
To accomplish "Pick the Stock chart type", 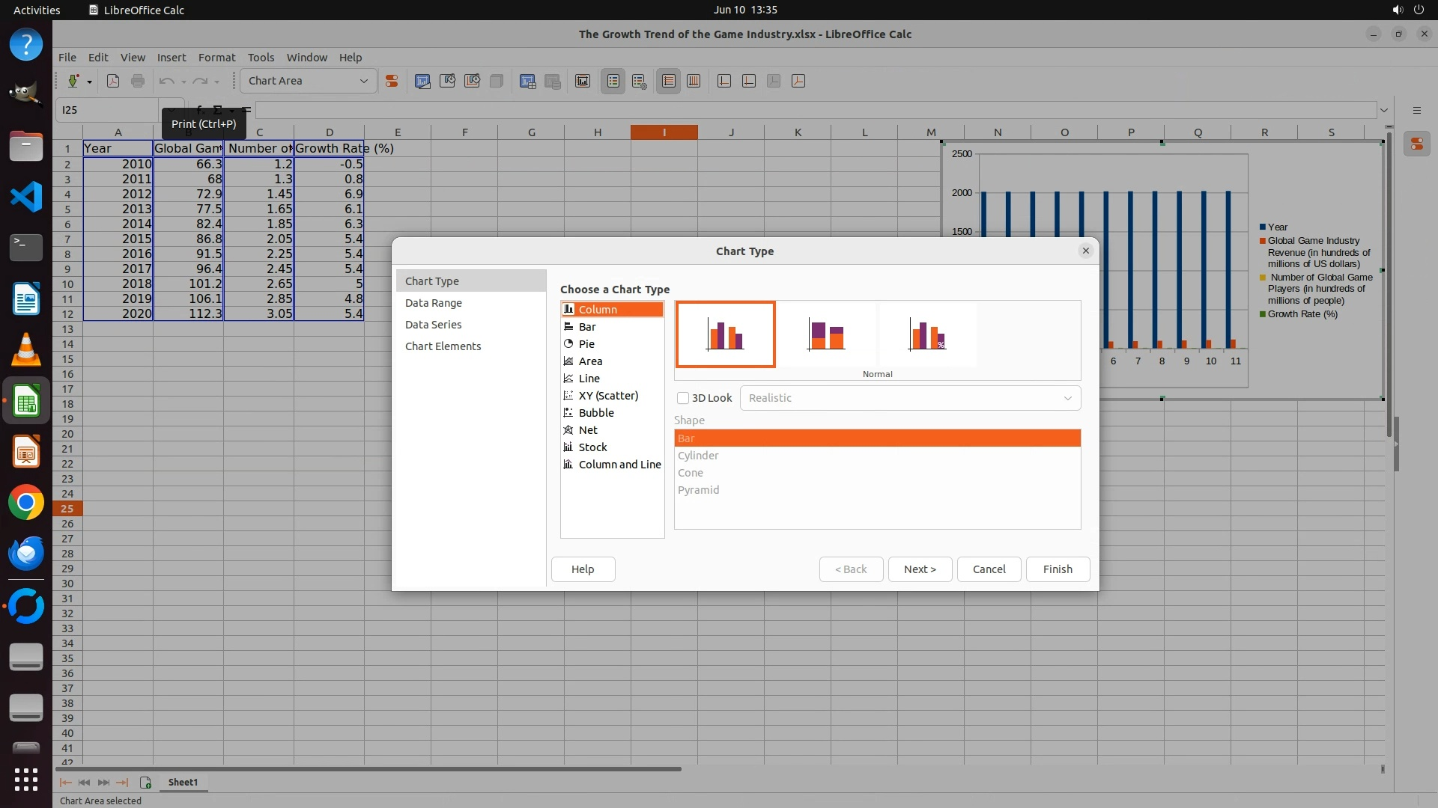I will pos(592,447).
